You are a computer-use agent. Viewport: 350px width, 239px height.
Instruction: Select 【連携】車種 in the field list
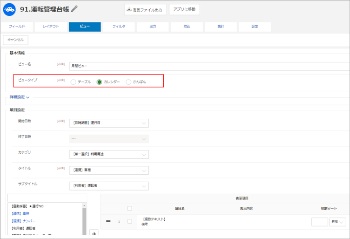(x=20, y=213)
